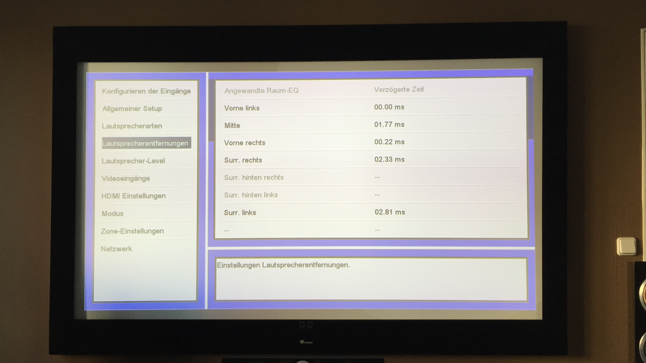This screenshot has width=646, height=363.
Task: Open Zone-Einstellungen settings
Action: click(132, 231)
